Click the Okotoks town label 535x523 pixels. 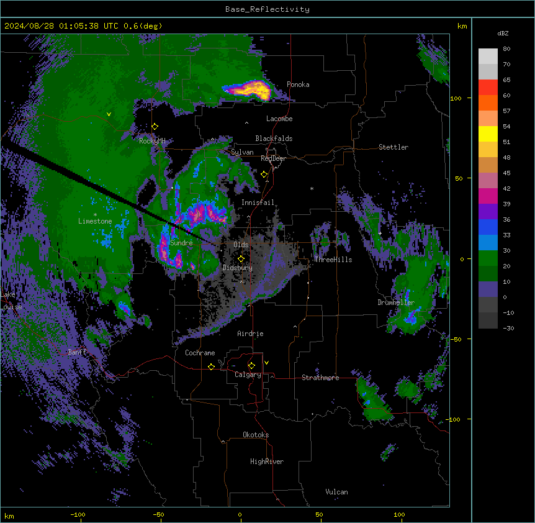(256, 435)
